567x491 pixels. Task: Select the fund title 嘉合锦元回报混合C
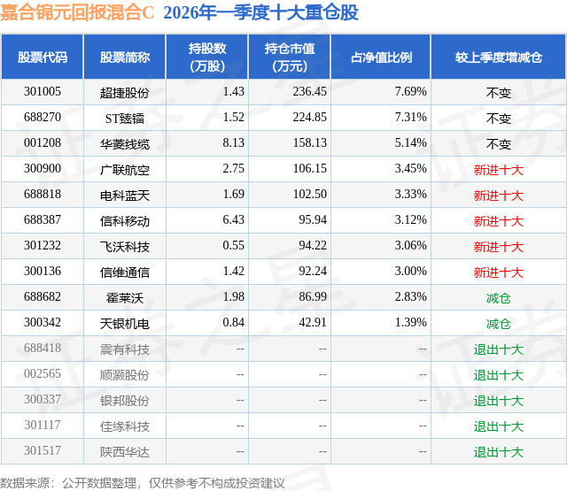point(77,12)
